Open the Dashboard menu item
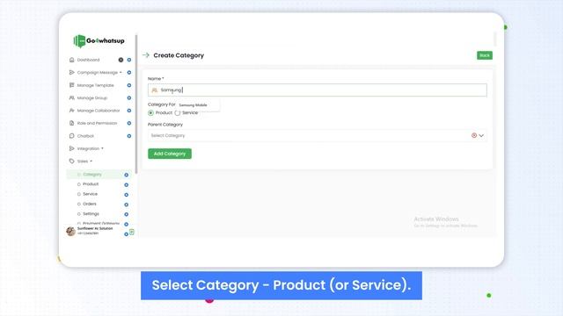This screenshot has width=563, height=316. [88, 60]
